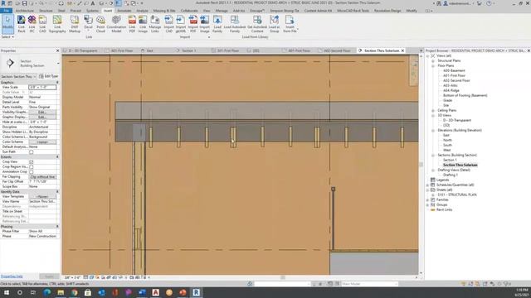The height and width of the screenshot is (298, 531).
Task: Open the Architecture ribbon tab
Action: tap(25, 11)
